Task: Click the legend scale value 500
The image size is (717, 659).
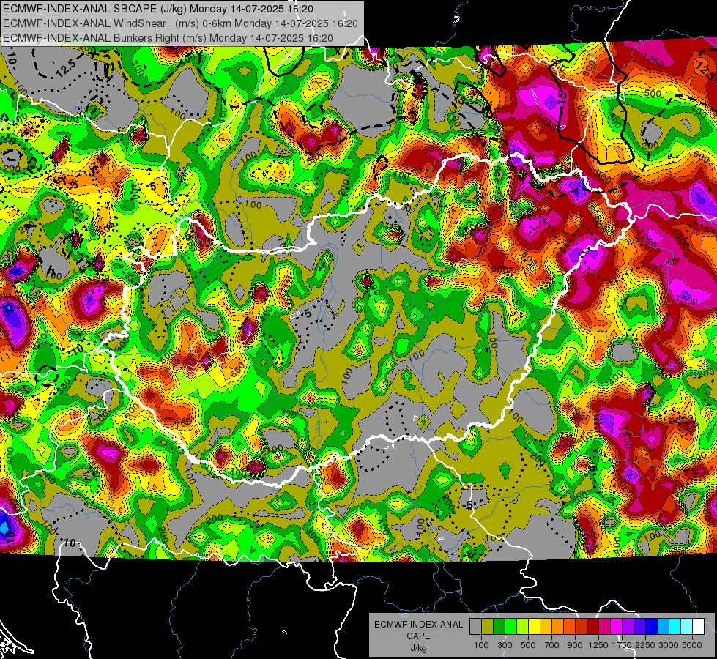Action: click(528, 645)
